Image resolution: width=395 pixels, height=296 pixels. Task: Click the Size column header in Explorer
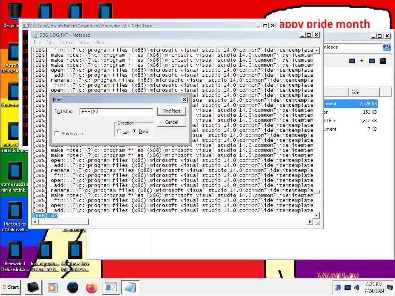[364, 92]
